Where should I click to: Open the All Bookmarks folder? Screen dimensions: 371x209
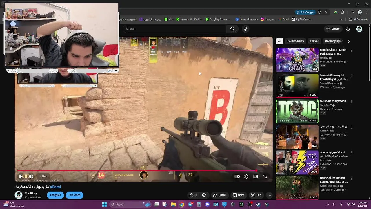pos(359,19)
